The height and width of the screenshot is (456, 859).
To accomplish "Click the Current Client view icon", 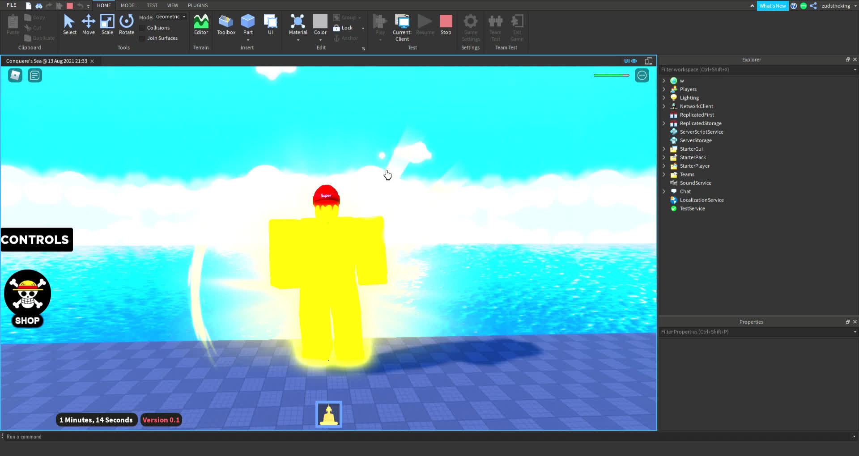I will (x=402, y=21).
